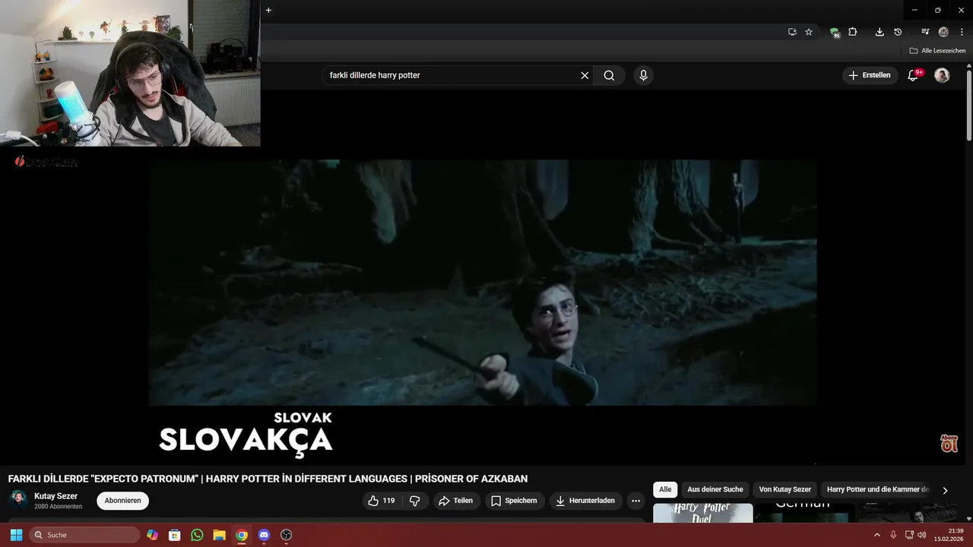Switch to Chrome in the taskbar
The height and width of the screenshot is (547, 973).
pyautogui.click(x=242, y=535)
